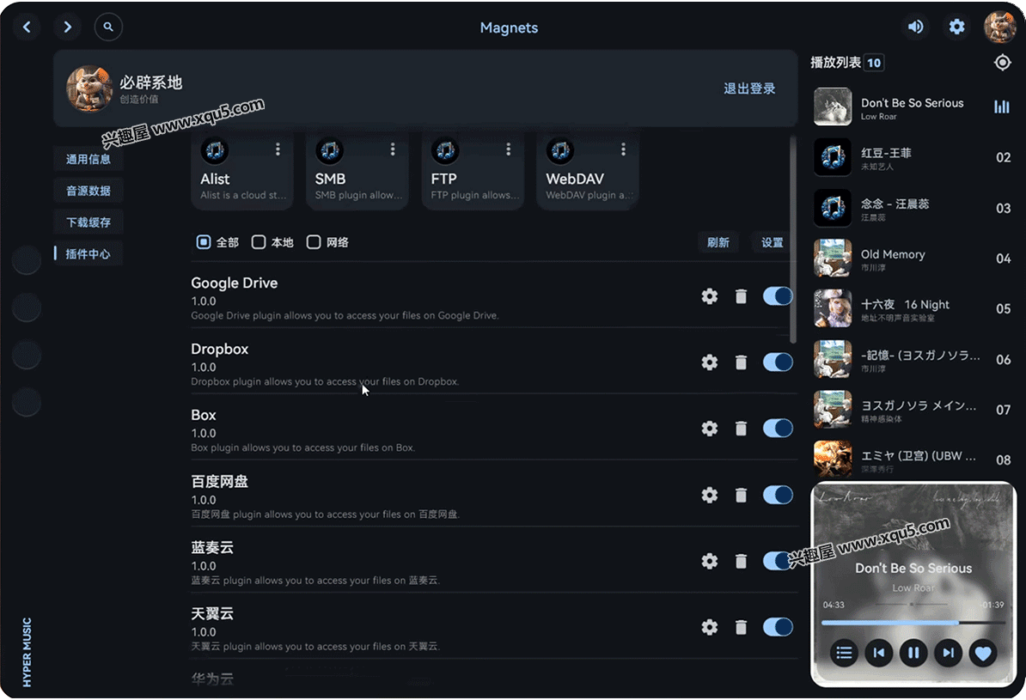Open the SMB plugin card
This screenshot has height=700, width=1026.
357,172
